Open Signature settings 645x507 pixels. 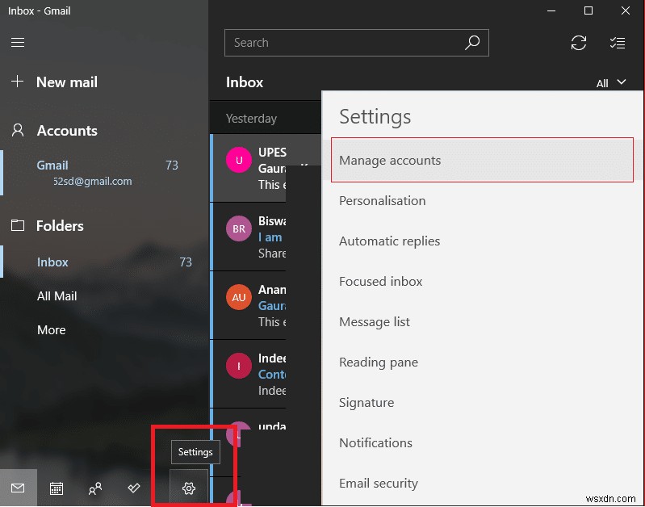(482, 402)
